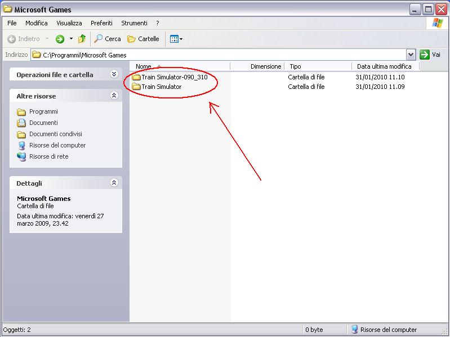Go up one folder level
450x337 pixels.
pos(82,39)
